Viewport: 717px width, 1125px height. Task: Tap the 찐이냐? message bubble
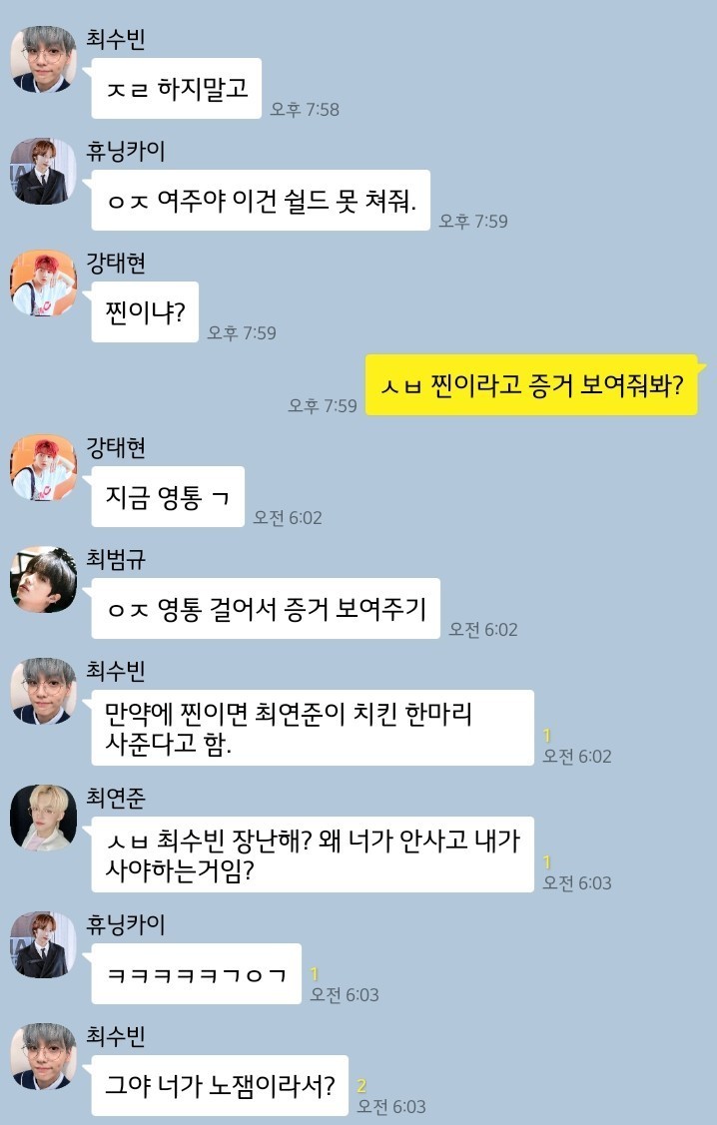click(x=145, y=312)
